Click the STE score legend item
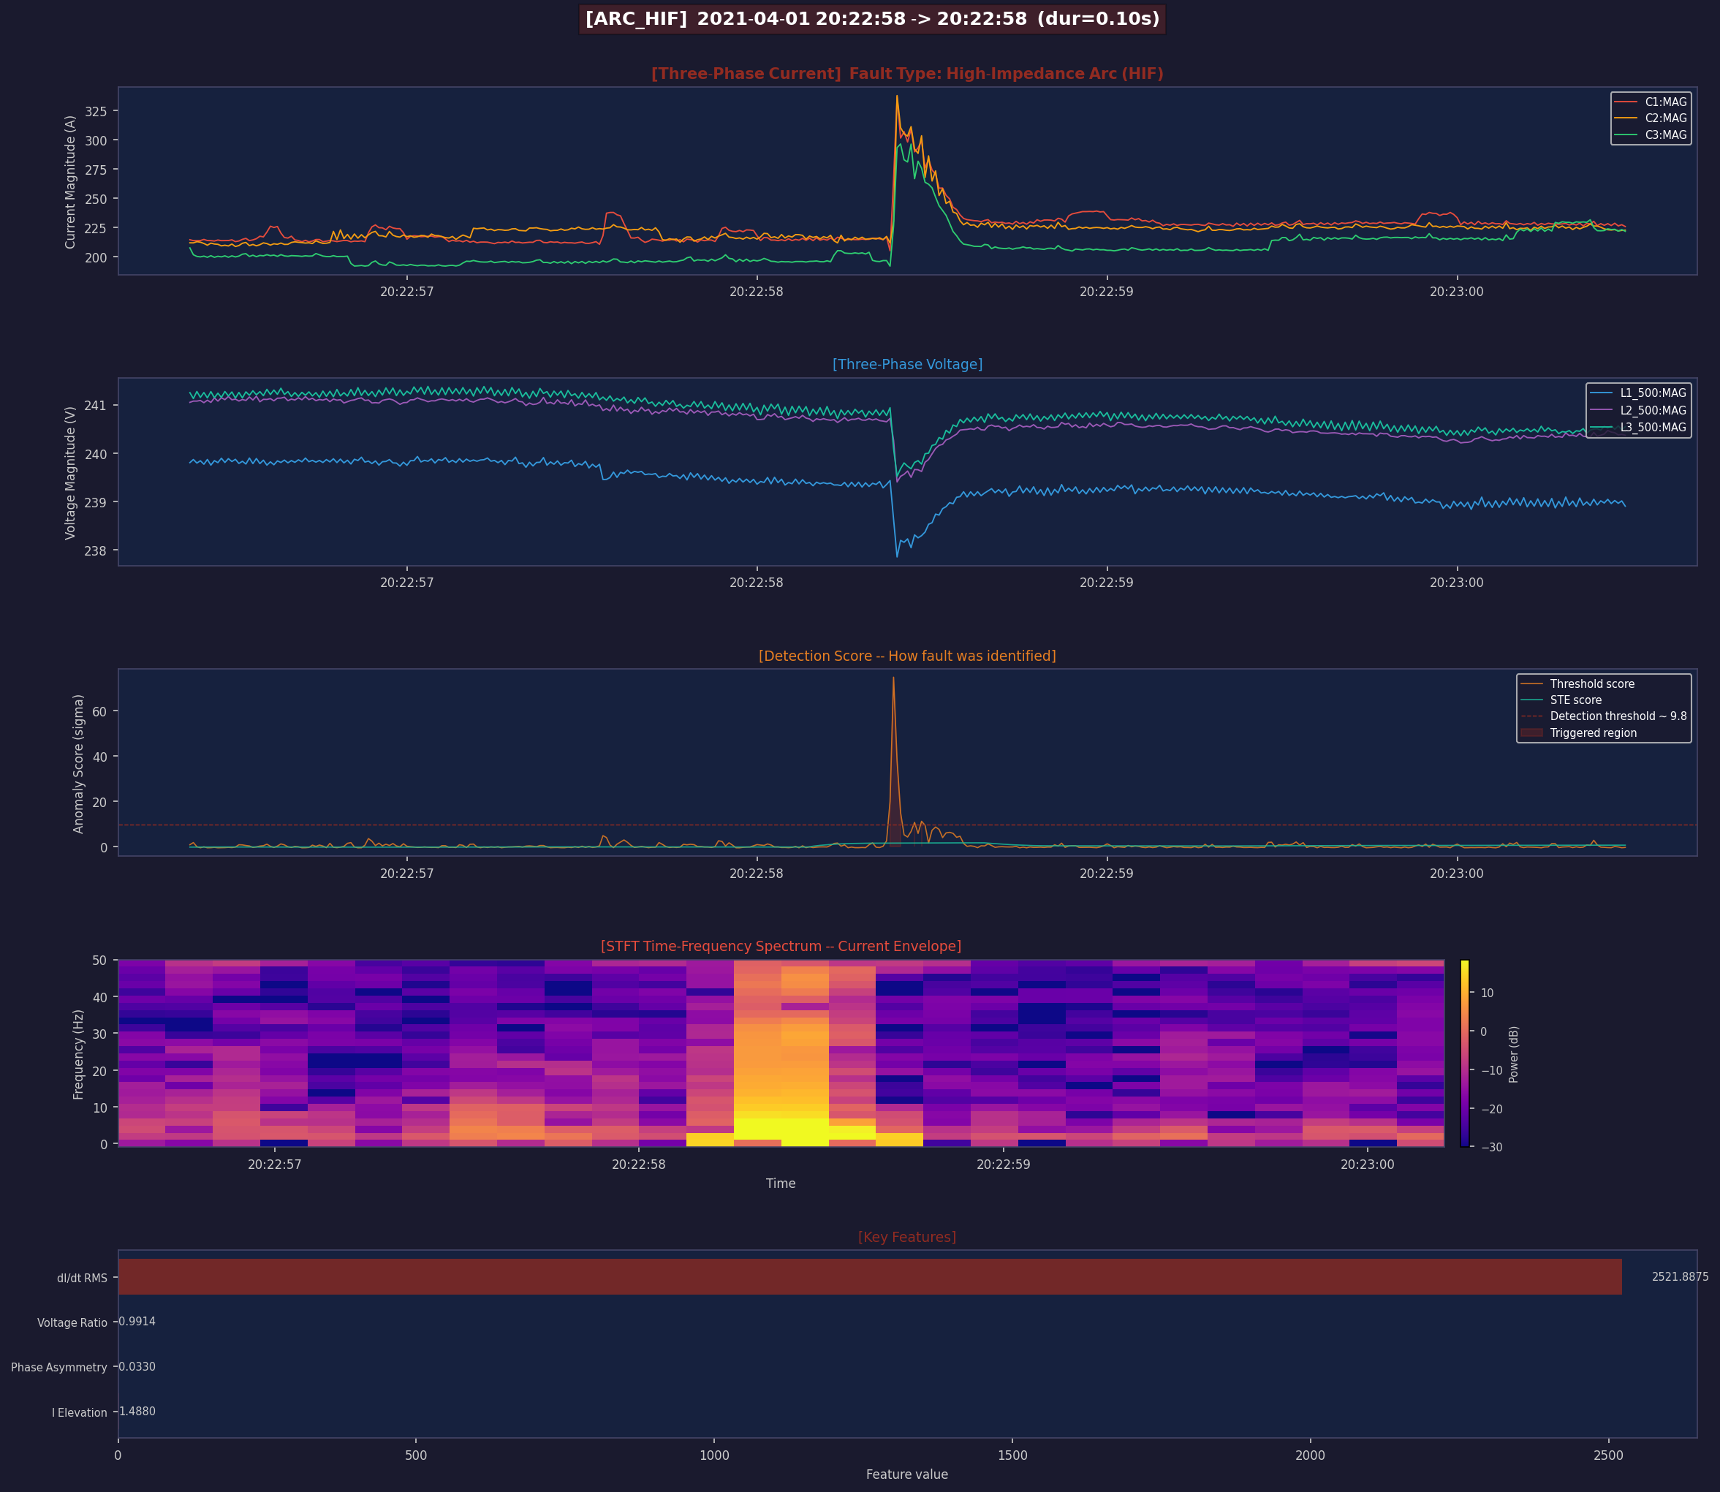 click(x=1575, y=700)
